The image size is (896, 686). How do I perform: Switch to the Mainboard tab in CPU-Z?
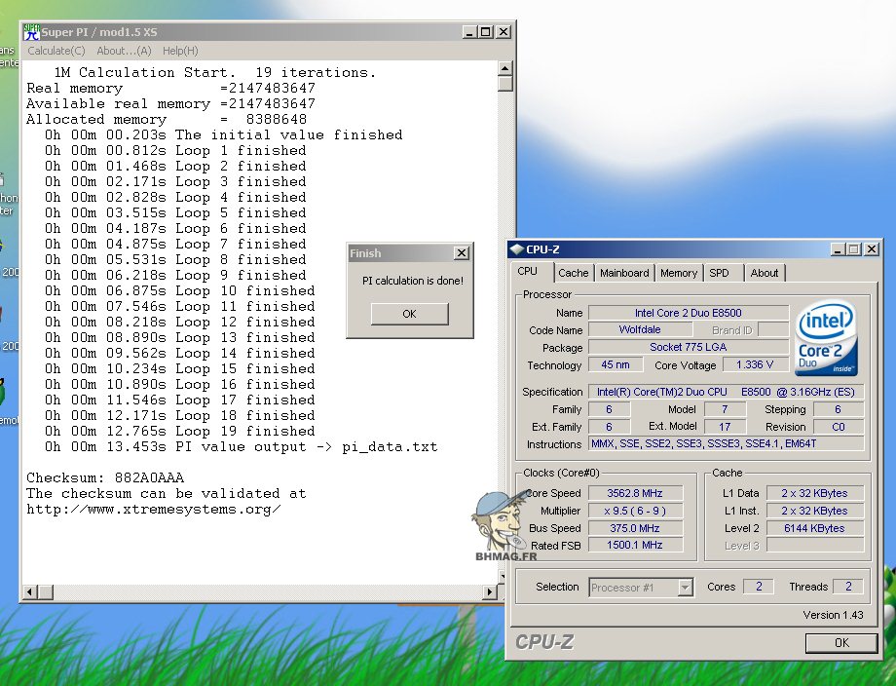pyautogui.click(x=624, y=273)
